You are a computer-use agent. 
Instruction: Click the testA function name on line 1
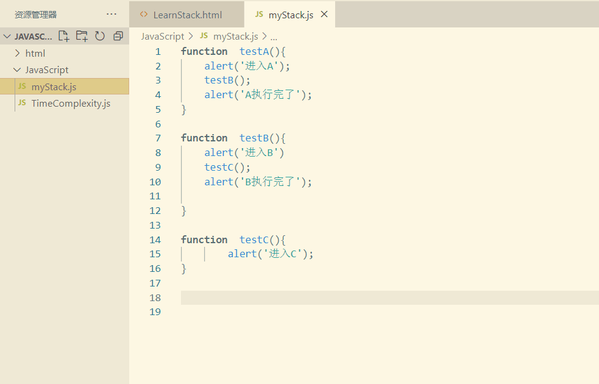(254, 51)
